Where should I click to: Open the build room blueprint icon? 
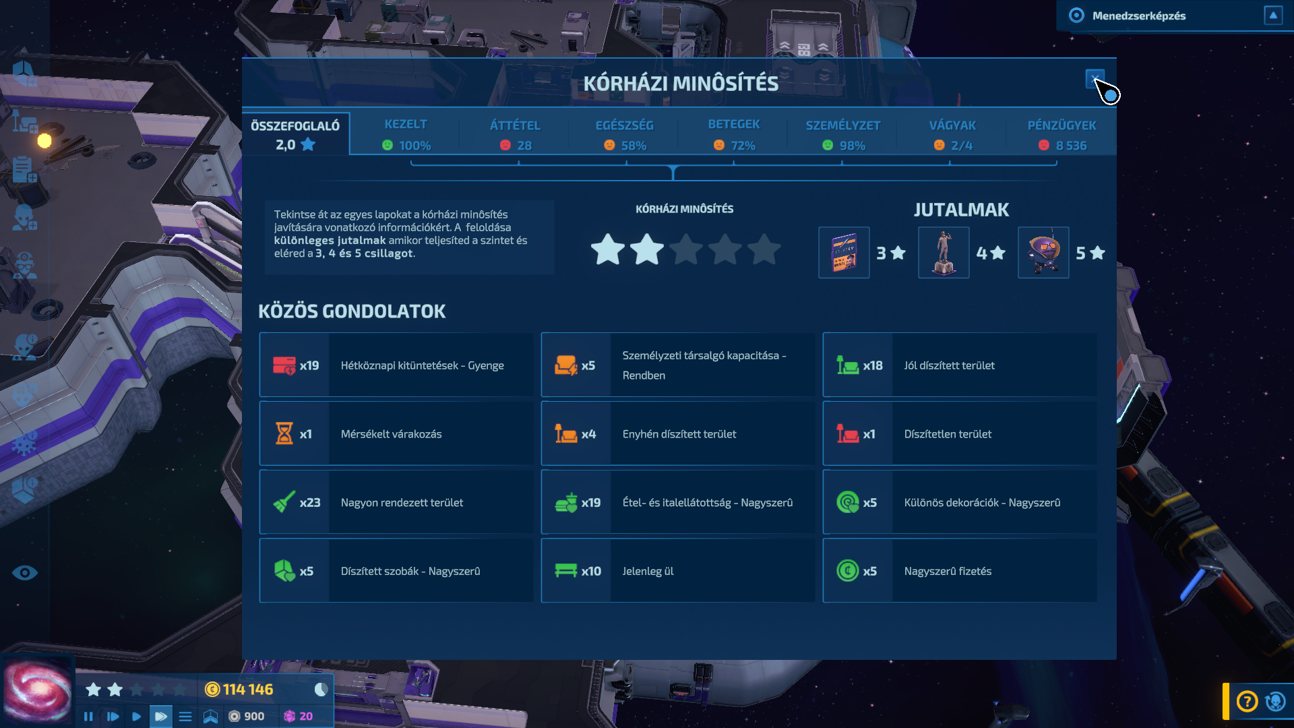[x=210, y=717]
